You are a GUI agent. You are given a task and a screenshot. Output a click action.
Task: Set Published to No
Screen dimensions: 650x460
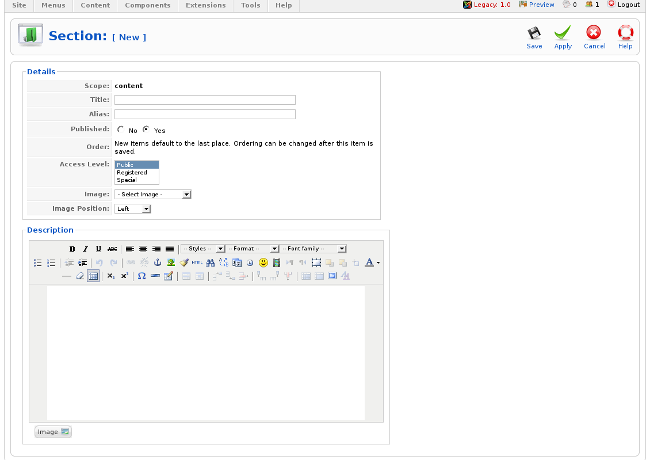[x=121, y=130]
